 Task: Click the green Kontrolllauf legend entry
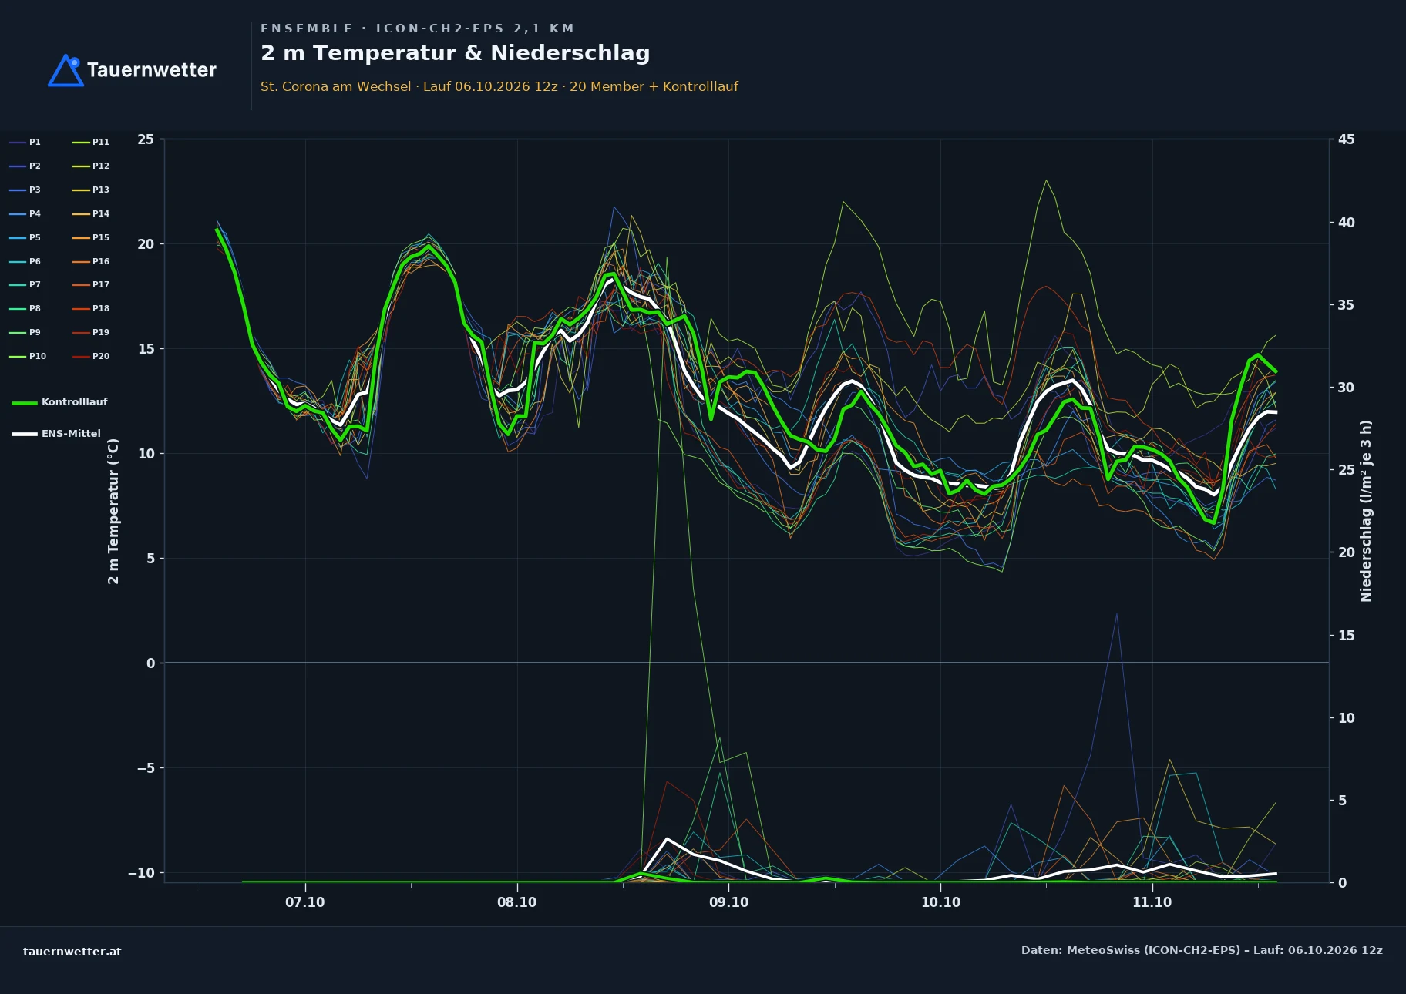coord(60,402)
